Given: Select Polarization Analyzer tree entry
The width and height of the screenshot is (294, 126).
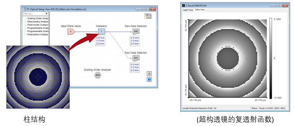Looking at the screenshot, I should (38, 34).
